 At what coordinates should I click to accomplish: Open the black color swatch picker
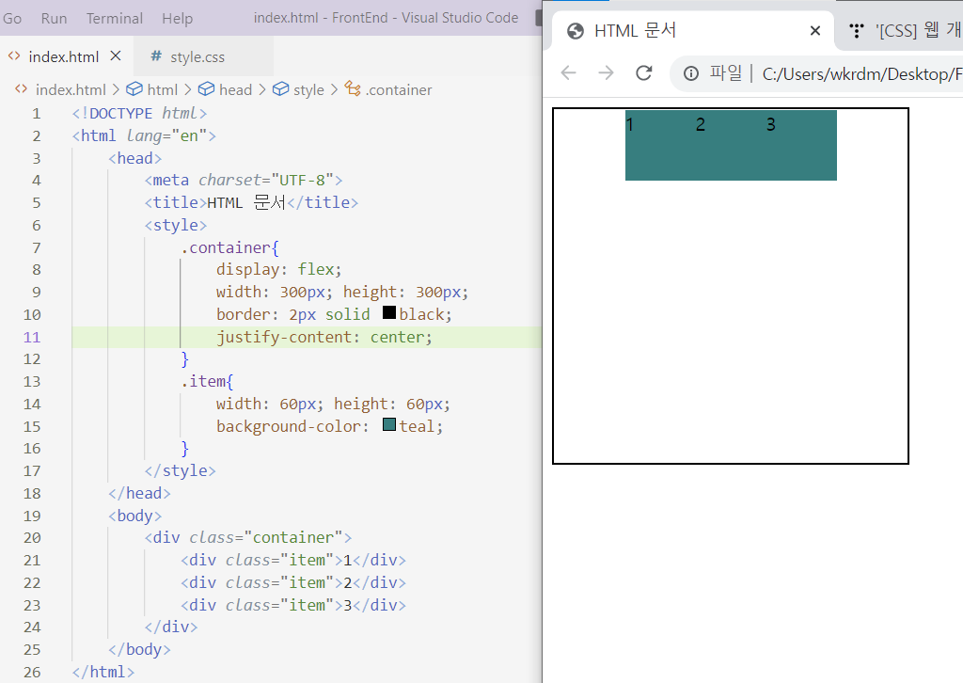pyautogui.click(x=388, y=312)
